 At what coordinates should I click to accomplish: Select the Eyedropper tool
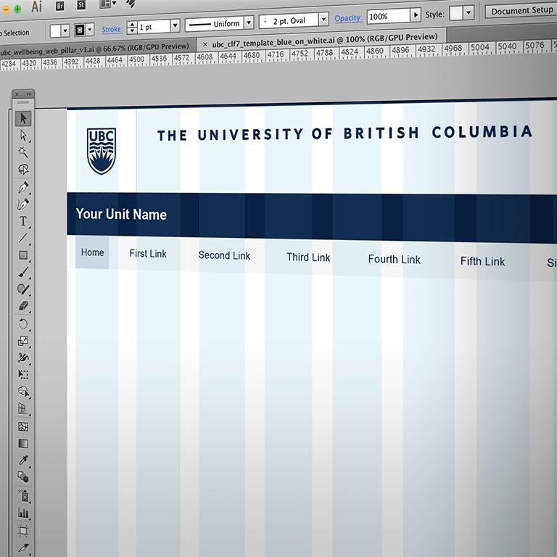[x=23, y=461]
